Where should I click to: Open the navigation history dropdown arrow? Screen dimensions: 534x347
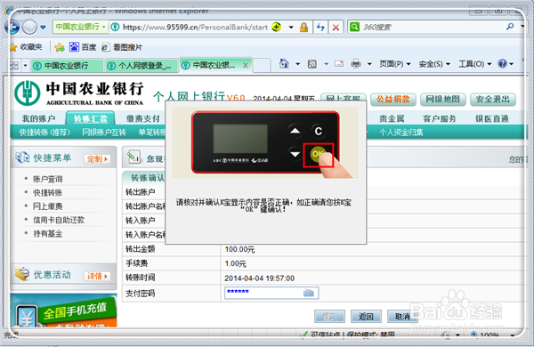pos(44,28)
